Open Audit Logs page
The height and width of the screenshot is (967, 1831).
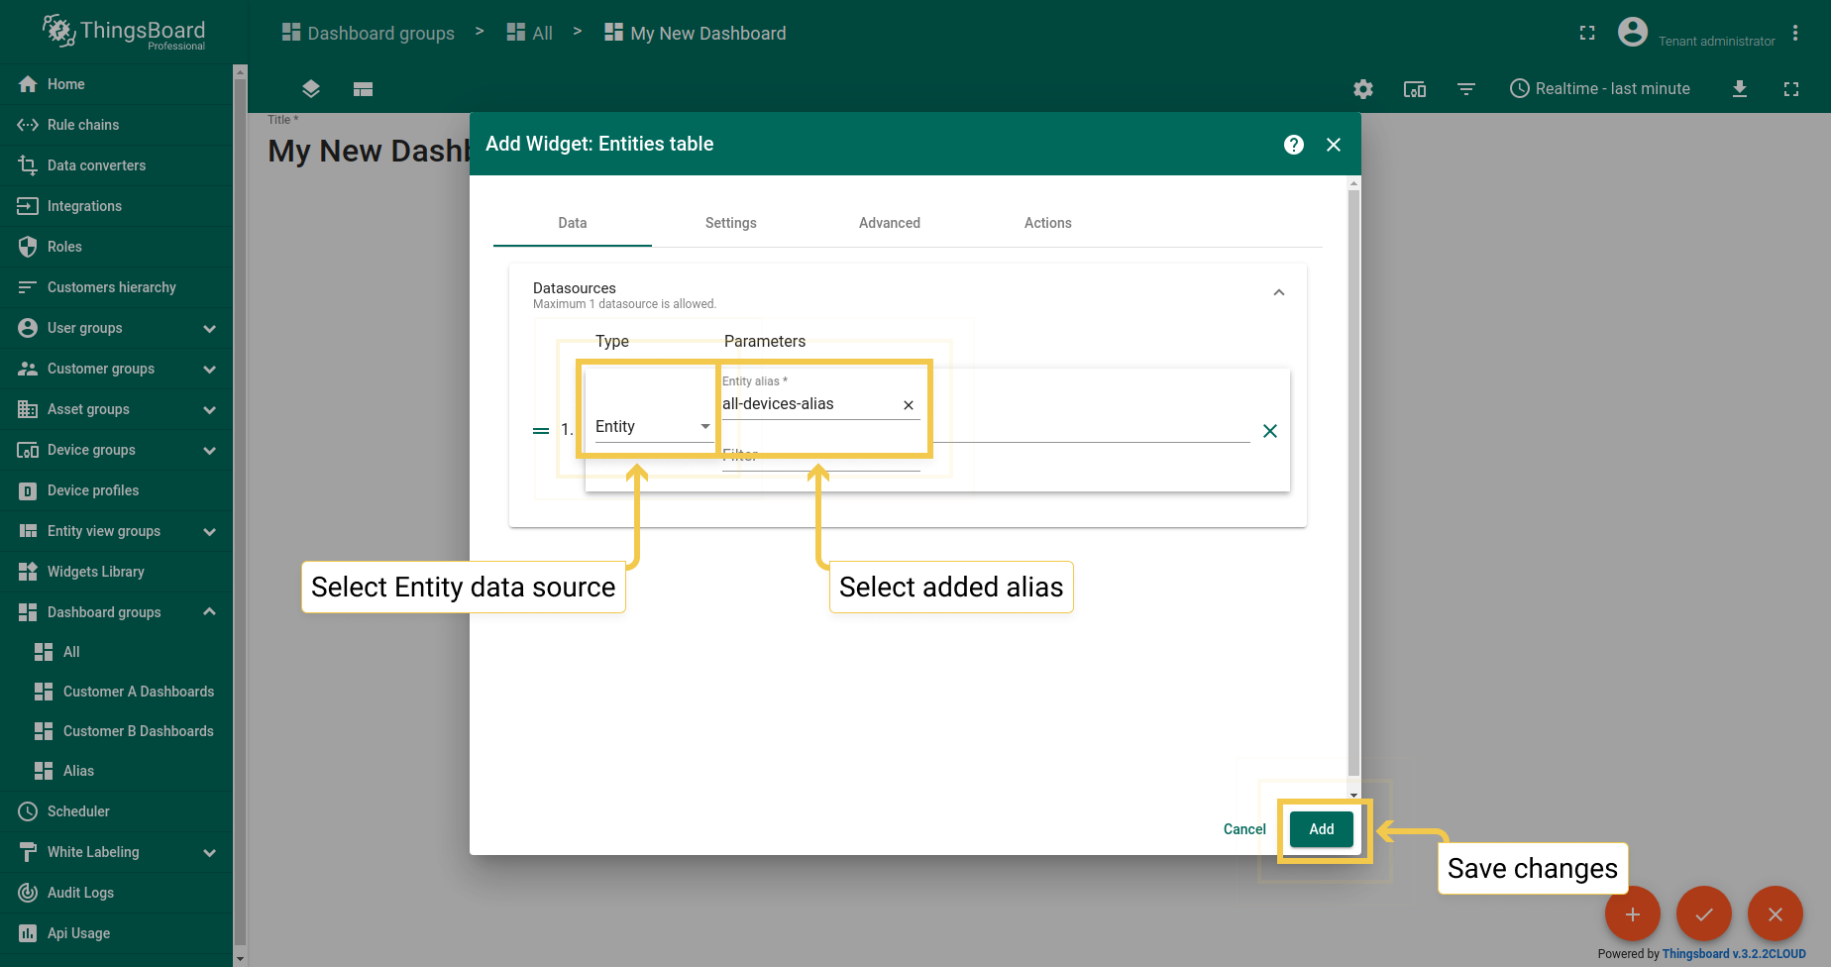click(116, 893)
